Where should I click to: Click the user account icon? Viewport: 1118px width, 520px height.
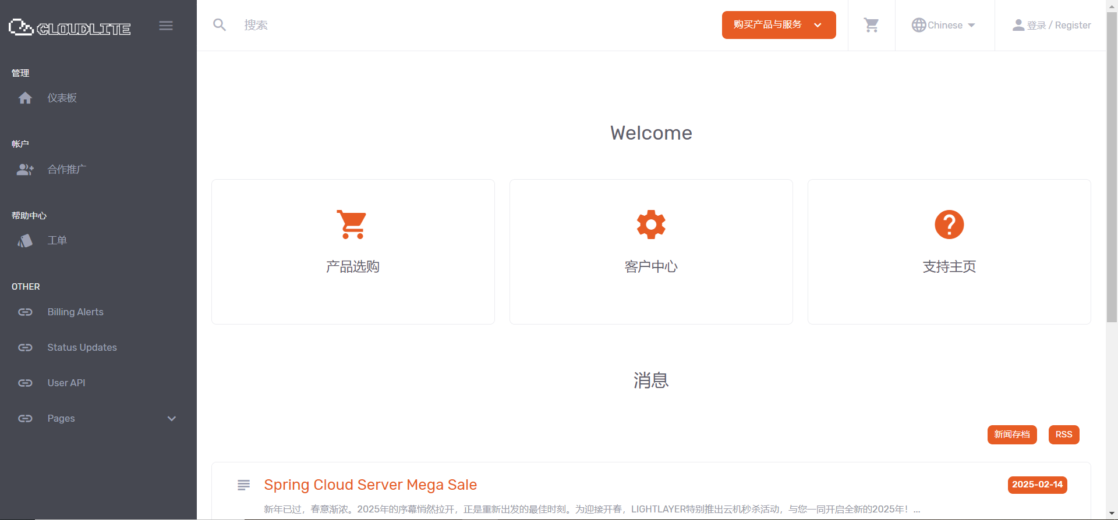(x=1018, y=25)
